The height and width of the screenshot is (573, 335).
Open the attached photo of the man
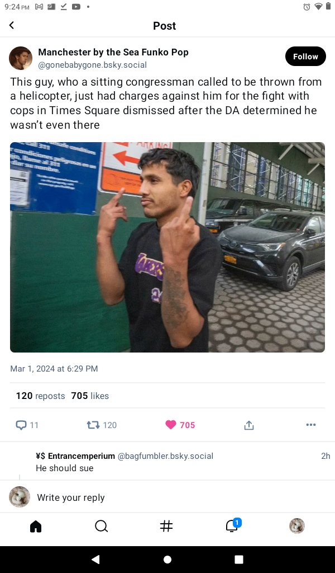point(167,247)
